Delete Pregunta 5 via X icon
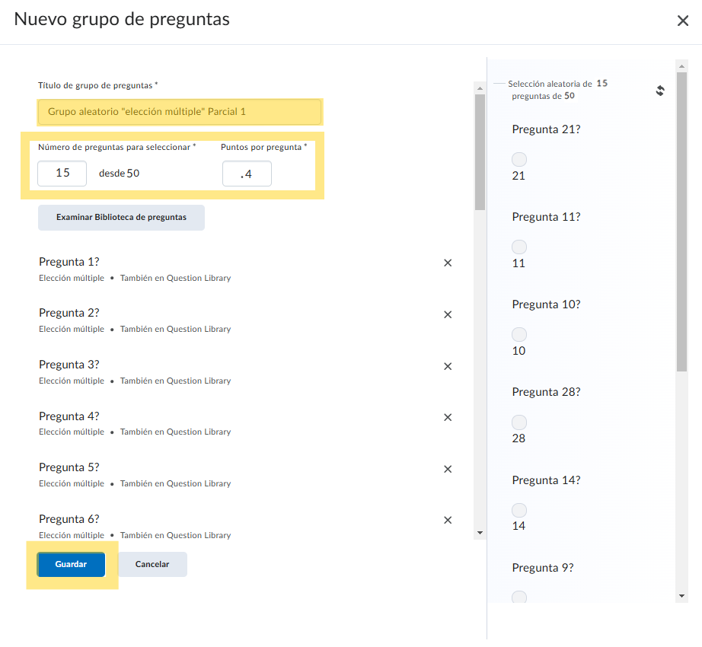Image resolution: width=702 pixels, height=647 pixels. [x=448, y=469]
